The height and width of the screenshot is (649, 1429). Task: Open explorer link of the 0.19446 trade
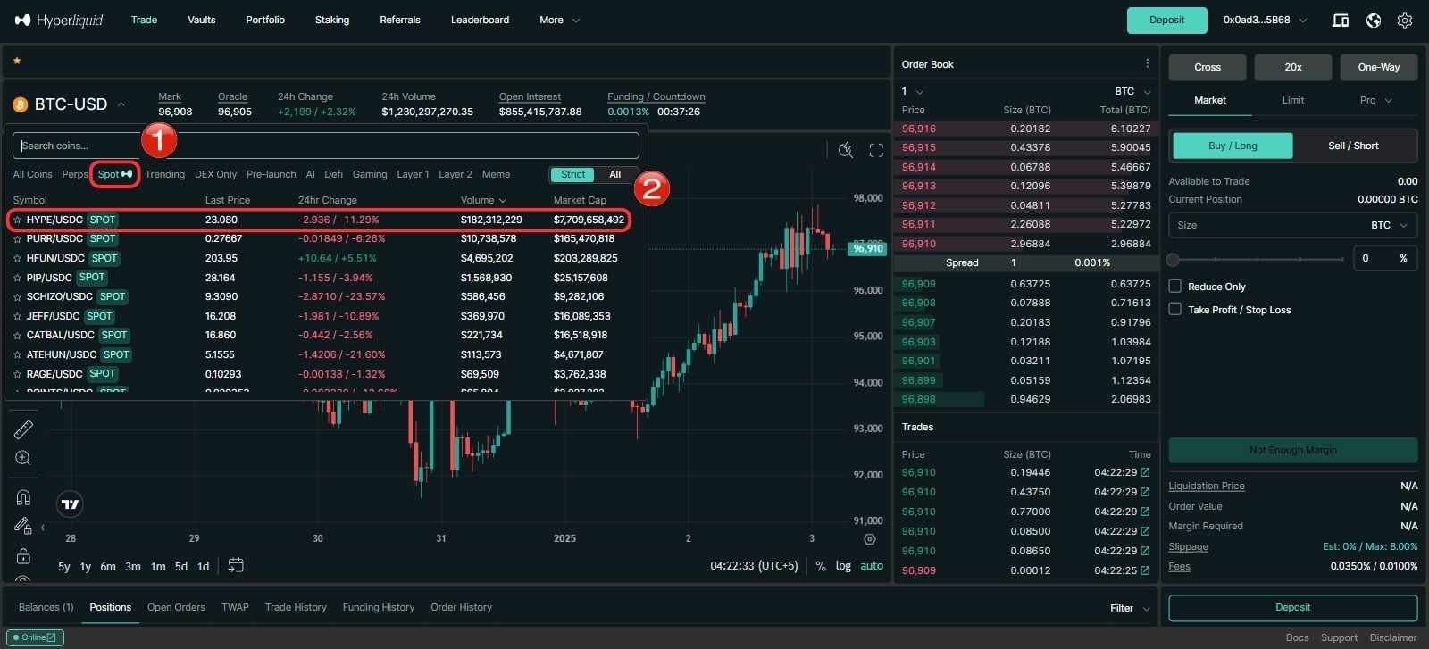coord(1145,472)
